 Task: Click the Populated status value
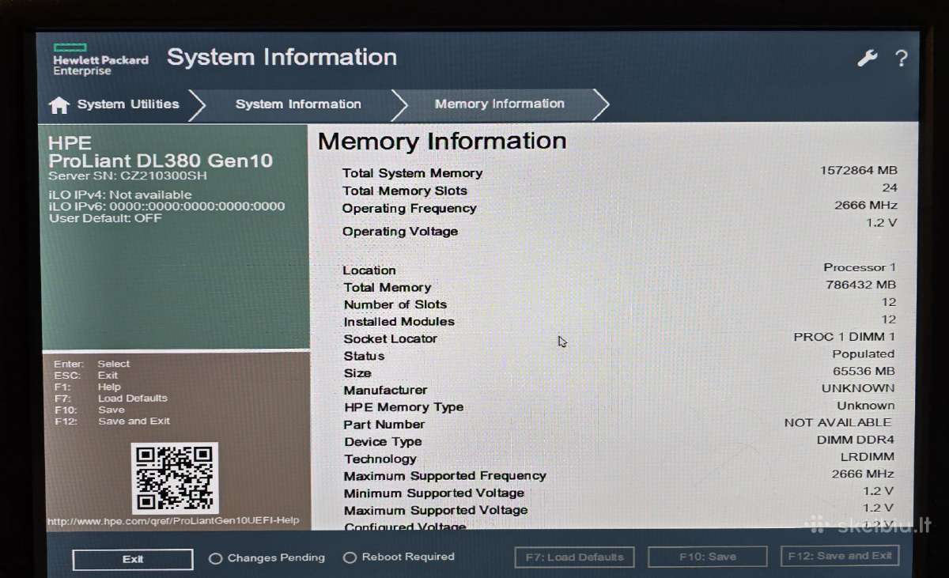[864, 354]
